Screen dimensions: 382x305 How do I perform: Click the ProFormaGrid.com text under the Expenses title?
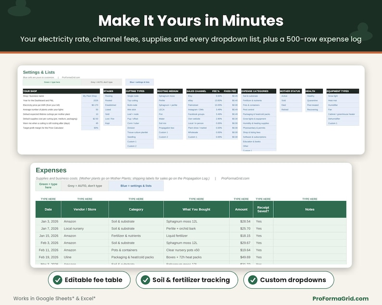235,178
